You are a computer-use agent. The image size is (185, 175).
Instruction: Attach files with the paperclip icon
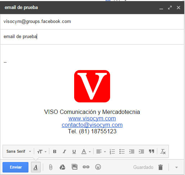point(51,167)
